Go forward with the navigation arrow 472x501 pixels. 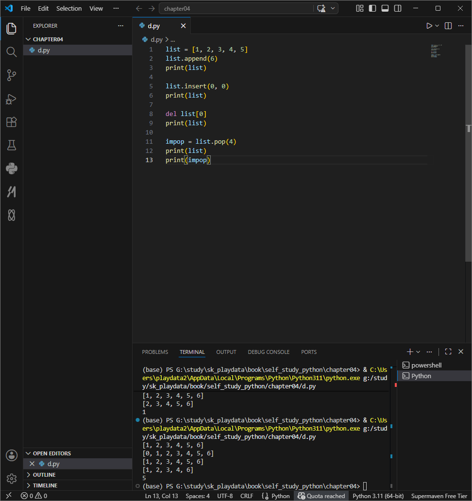pyautogui.click(x=152, y=9)
